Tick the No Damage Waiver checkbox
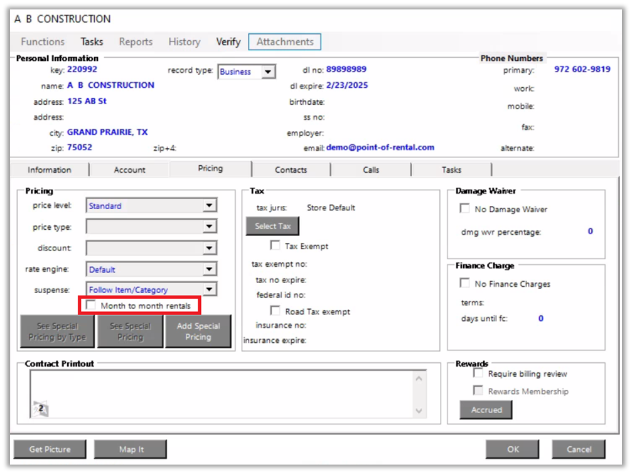Screen dimensions: 632x474 [x=465, y=209]
